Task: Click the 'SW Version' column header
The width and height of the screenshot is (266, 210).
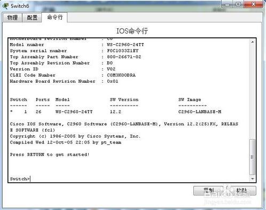Action: (124, 100)
